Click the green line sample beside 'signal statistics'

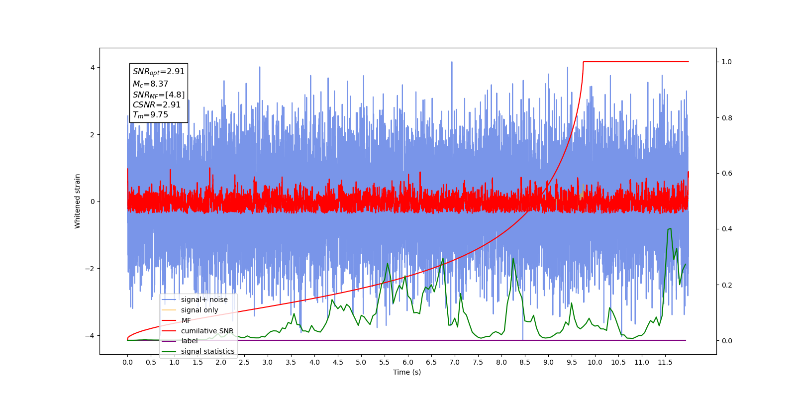pos(169,351)
